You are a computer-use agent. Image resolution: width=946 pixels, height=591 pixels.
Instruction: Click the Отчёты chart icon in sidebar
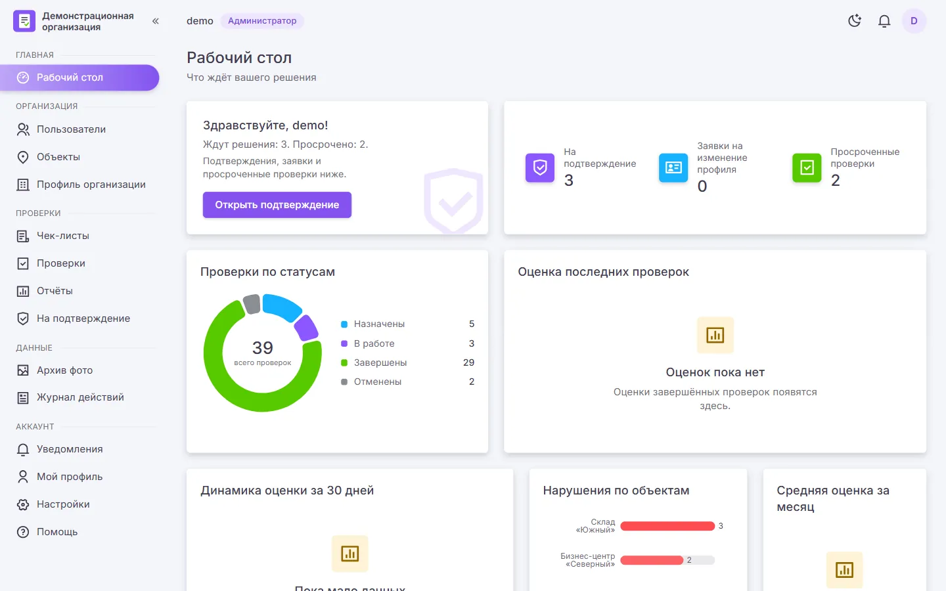(23, 291)
